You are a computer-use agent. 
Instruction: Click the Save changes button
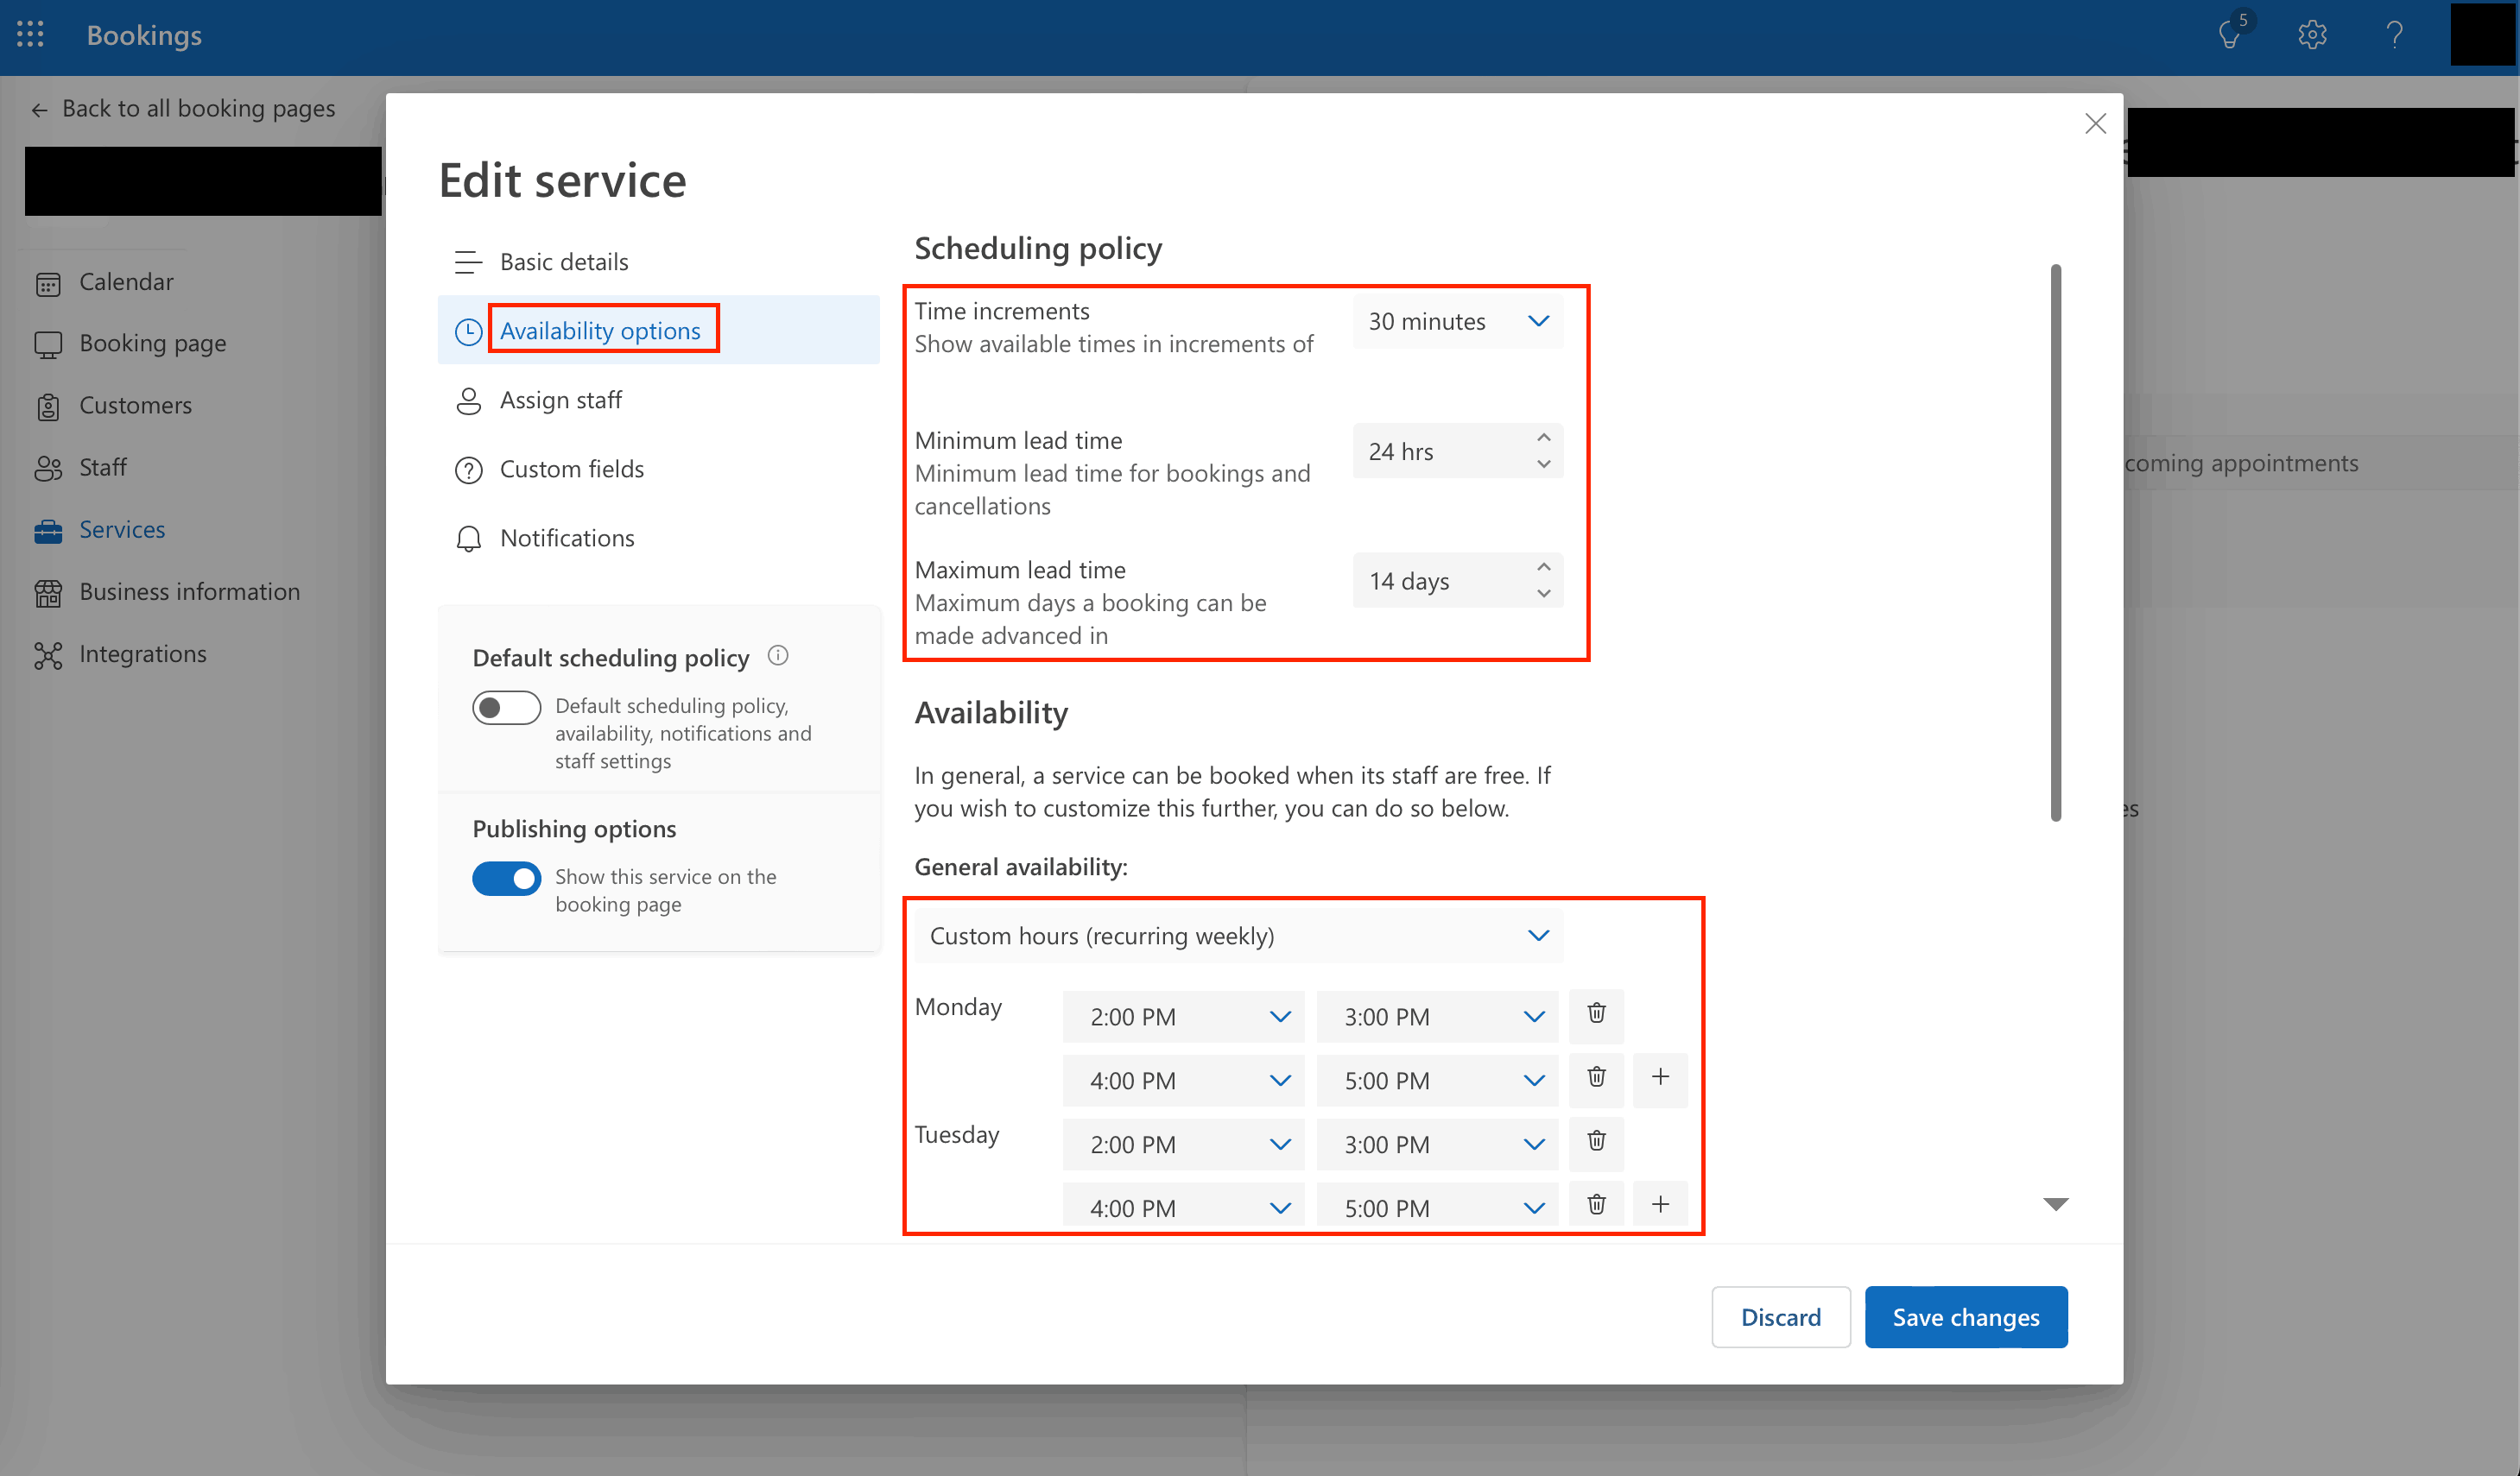coord(1965,1317)
